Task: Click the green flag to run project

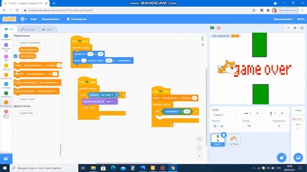Action: (212, 28)
